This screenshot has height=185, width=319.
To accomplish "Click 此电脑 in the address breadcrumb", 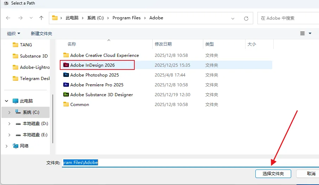I will point(72,18).
